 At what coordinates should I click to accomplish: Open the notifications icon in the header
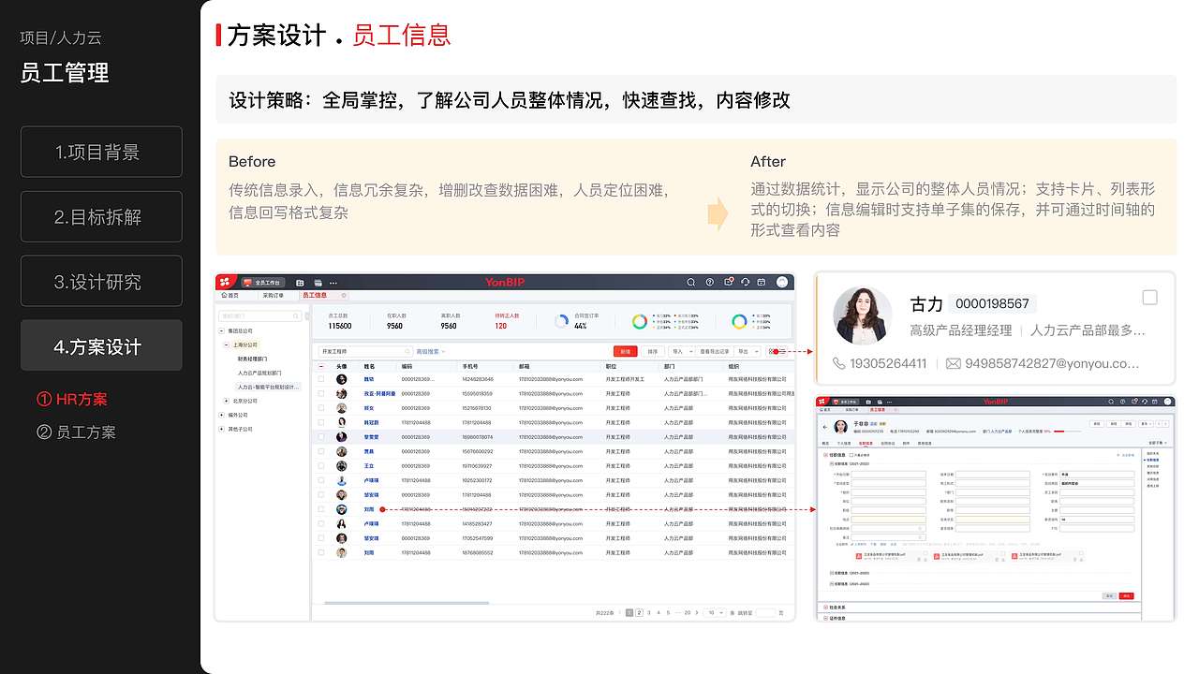pos(730,282)
